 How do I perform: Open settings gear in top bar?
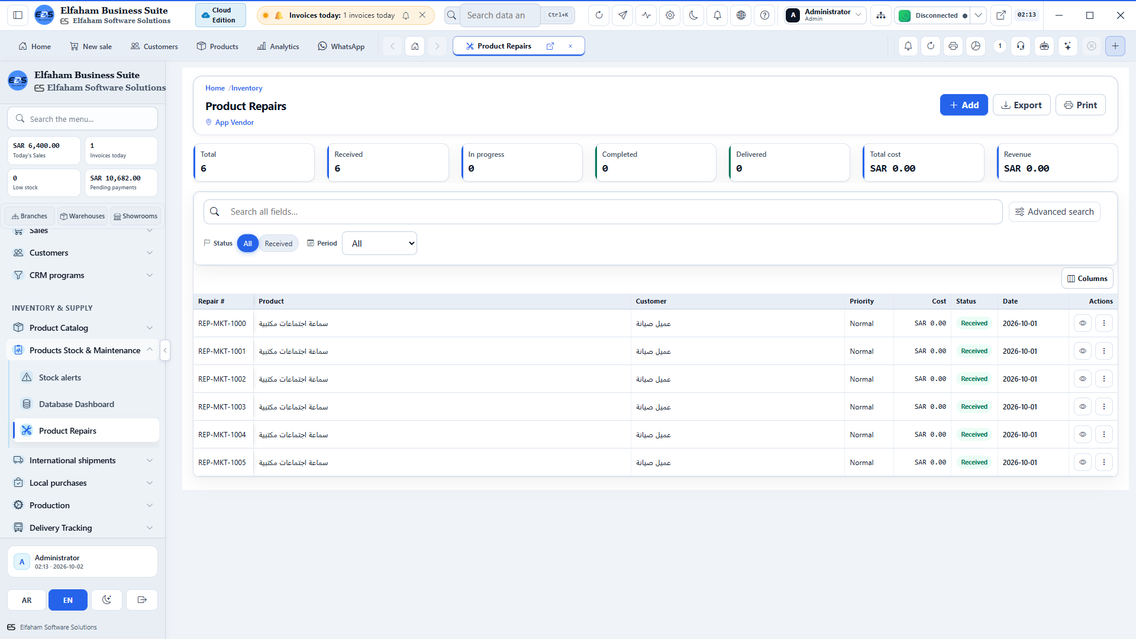point(670,15)
